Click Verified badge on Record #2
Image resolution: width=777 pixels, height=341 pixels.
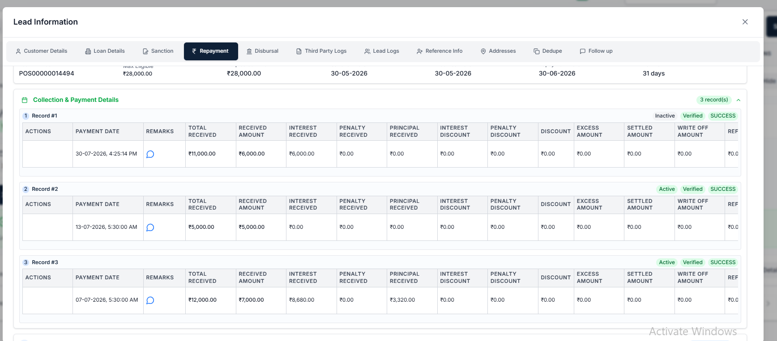[692, 189]
